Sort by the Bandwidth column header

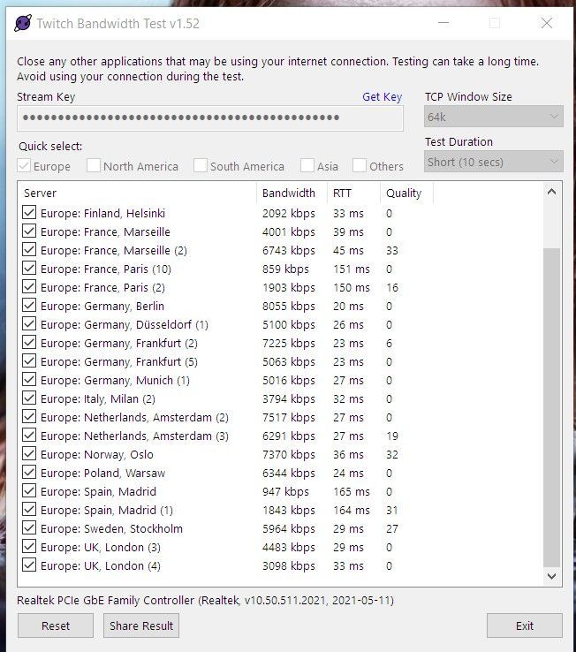pos(292,193)
